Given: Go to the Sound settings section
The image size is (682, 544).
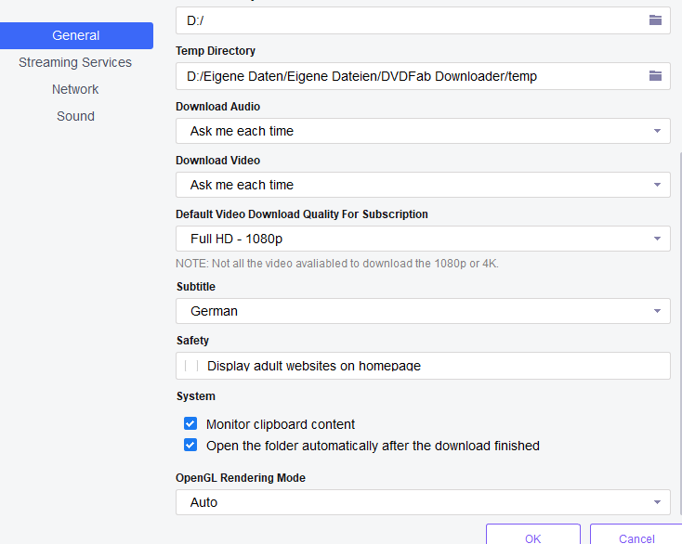Looking at the screenshot, I should (x=75, y=116).
